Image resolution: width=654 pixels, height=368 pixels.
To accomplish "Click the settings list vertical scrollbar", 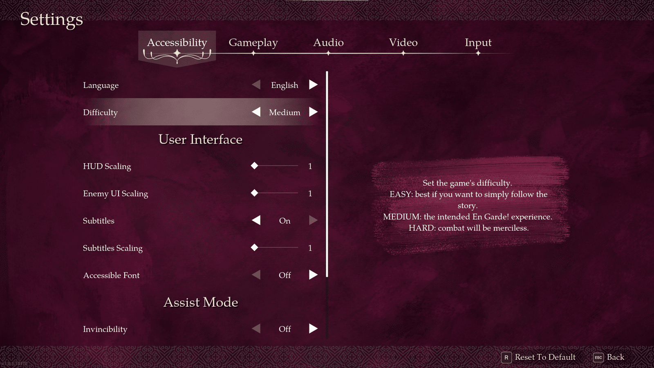I will coord(327,174).
